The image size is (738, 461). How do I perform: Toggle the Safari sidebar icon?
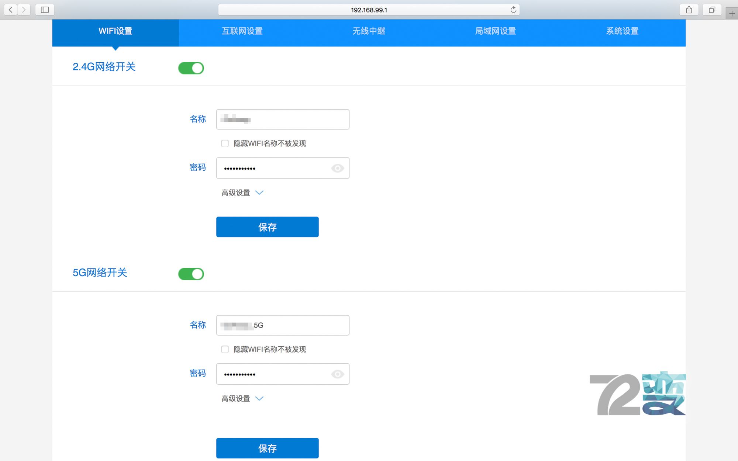45,10
